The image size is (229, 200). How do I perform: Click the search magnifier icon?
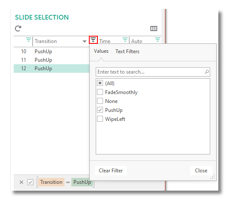tap(207, 72)
